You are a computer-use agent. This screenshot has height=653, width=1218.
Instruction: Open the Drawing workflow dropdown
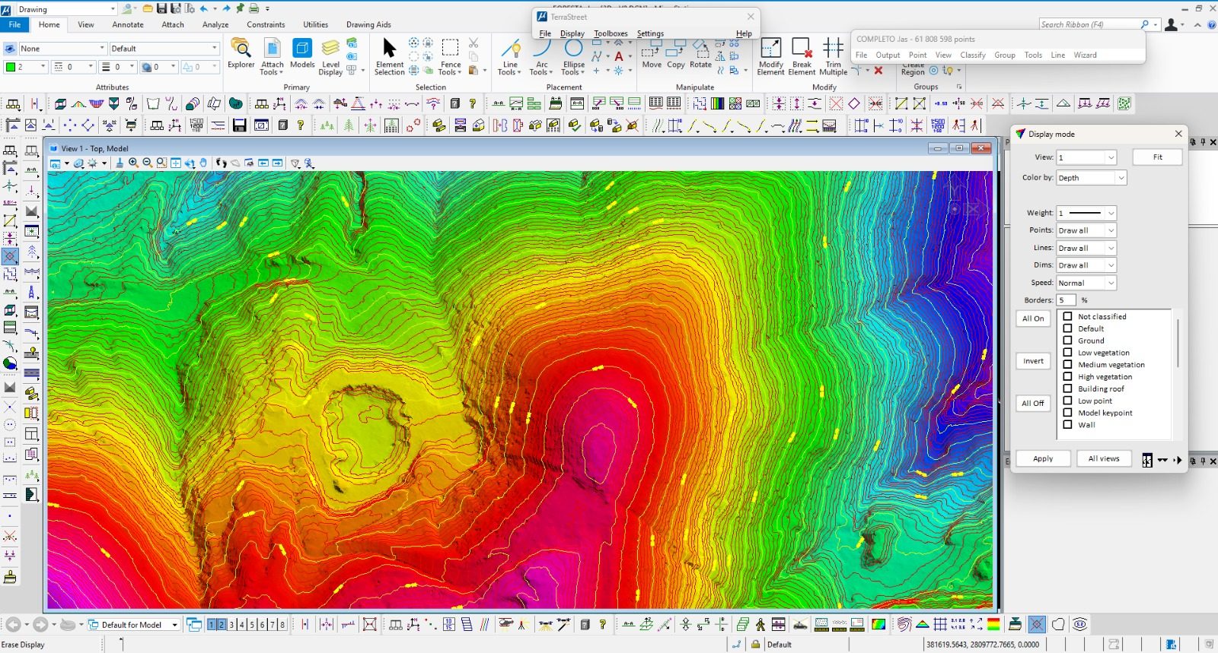67,9
